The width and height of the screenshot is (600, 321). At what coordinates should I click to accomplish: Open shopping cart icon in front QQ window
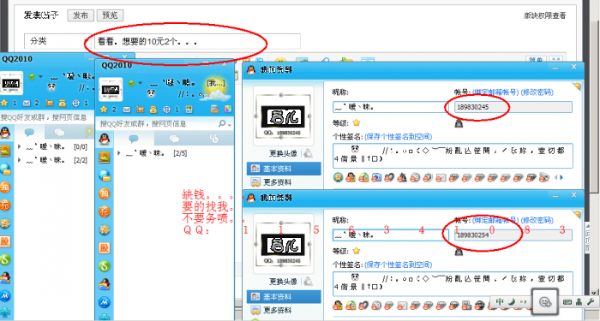point(140,110)
